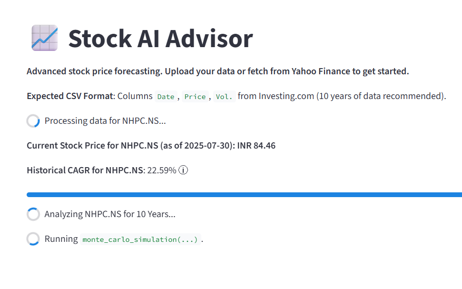Click the Historical CAGR info tooltip icon

[183, 170]
